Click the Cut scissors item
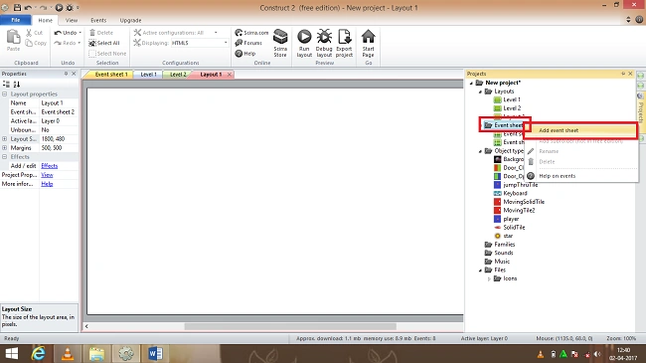The height and width of the screenshot is (363, 646). (x=34, y=33)
